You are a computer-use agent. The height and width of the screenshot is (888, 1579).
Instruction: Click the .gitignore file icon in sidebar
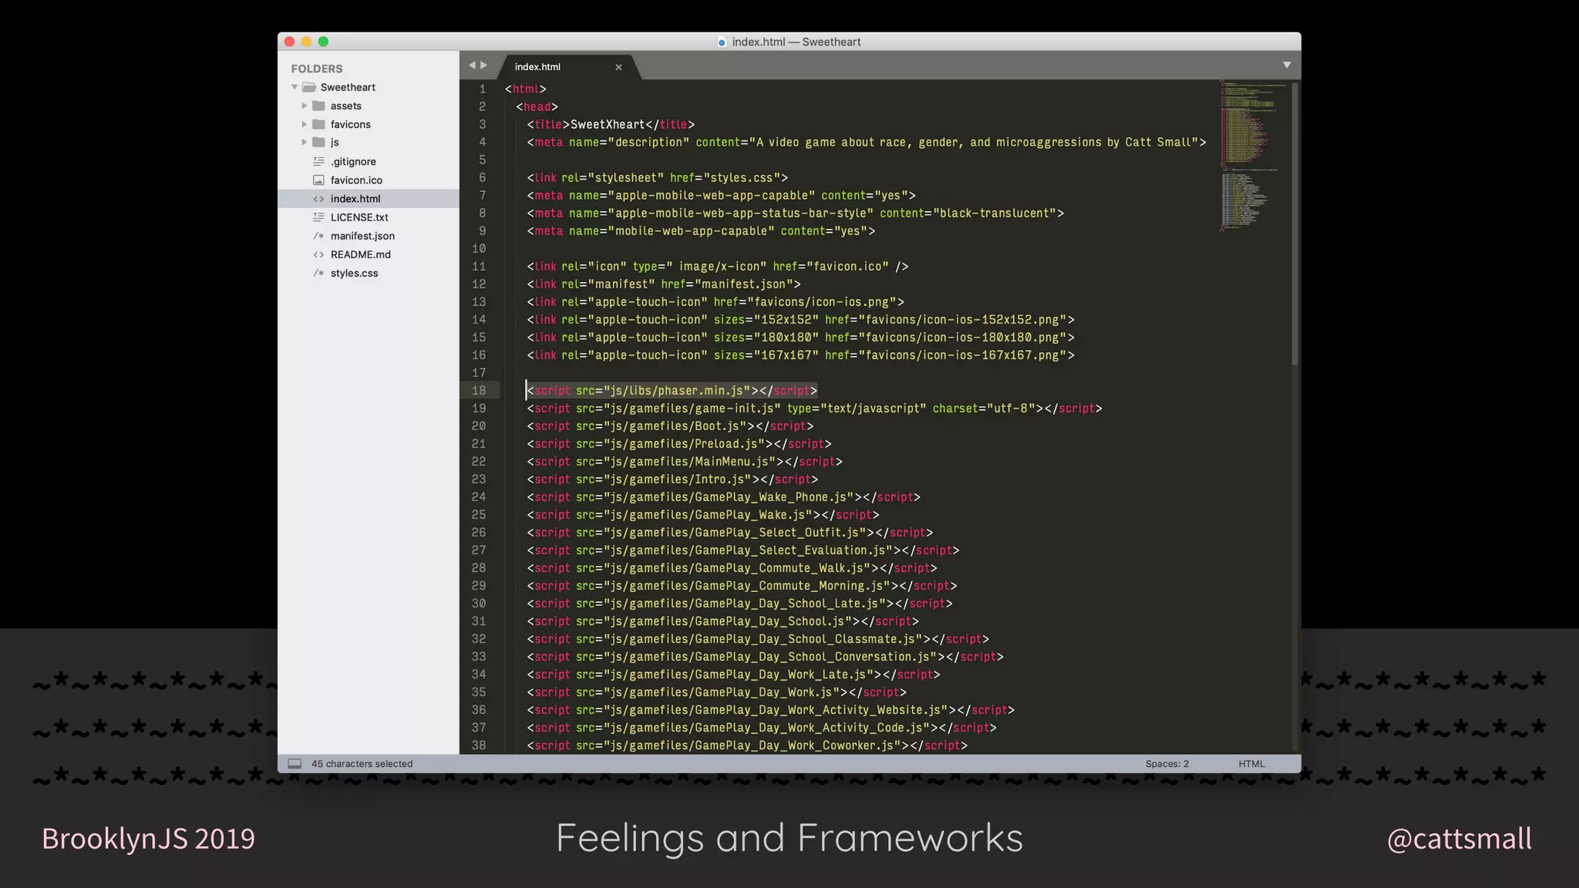pos(318,162)
